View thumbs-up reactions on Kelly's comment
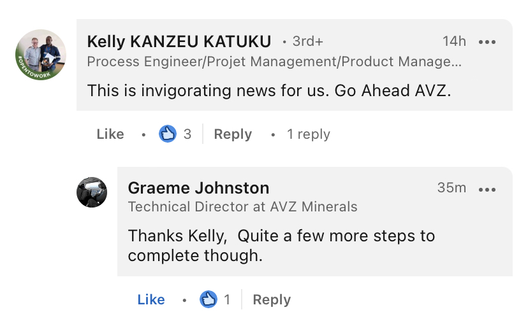 (x=168, y=134)
